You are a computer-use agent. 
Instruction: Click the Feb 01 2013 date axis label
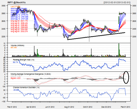(x=126, y=107)
